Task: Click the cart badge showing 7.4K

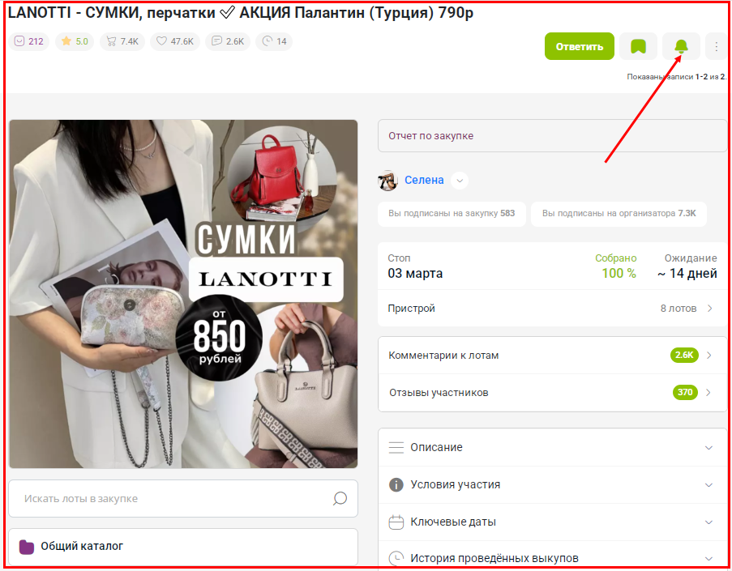Action: [x=122, y=41]
